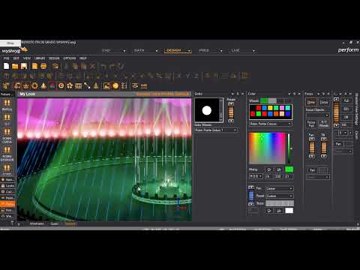Open the Focus Objects dropdown
Image resolution: width=360 pixels, height=270 pixels.
coord(317,115)
